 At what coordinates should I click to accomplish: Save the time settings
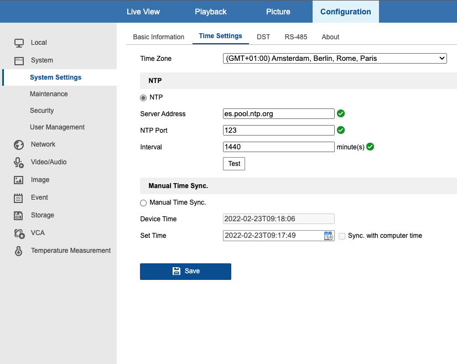coord(185,271)
